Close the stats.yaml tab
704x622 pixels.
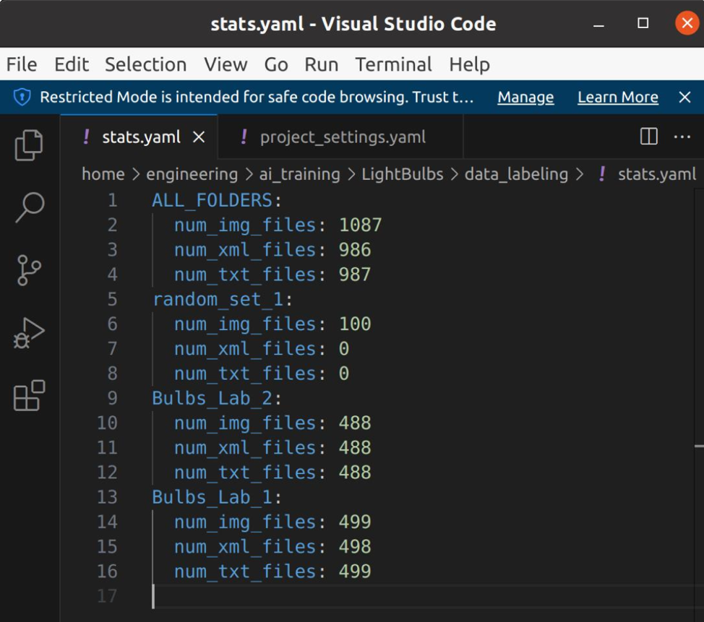[x=199, y=137]
